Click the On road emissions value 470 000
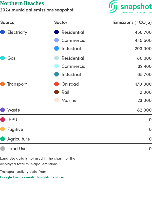 click(x=143, y=84)
